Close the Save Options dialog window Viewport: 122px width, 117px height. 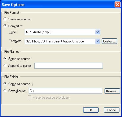tap(117, 5)
